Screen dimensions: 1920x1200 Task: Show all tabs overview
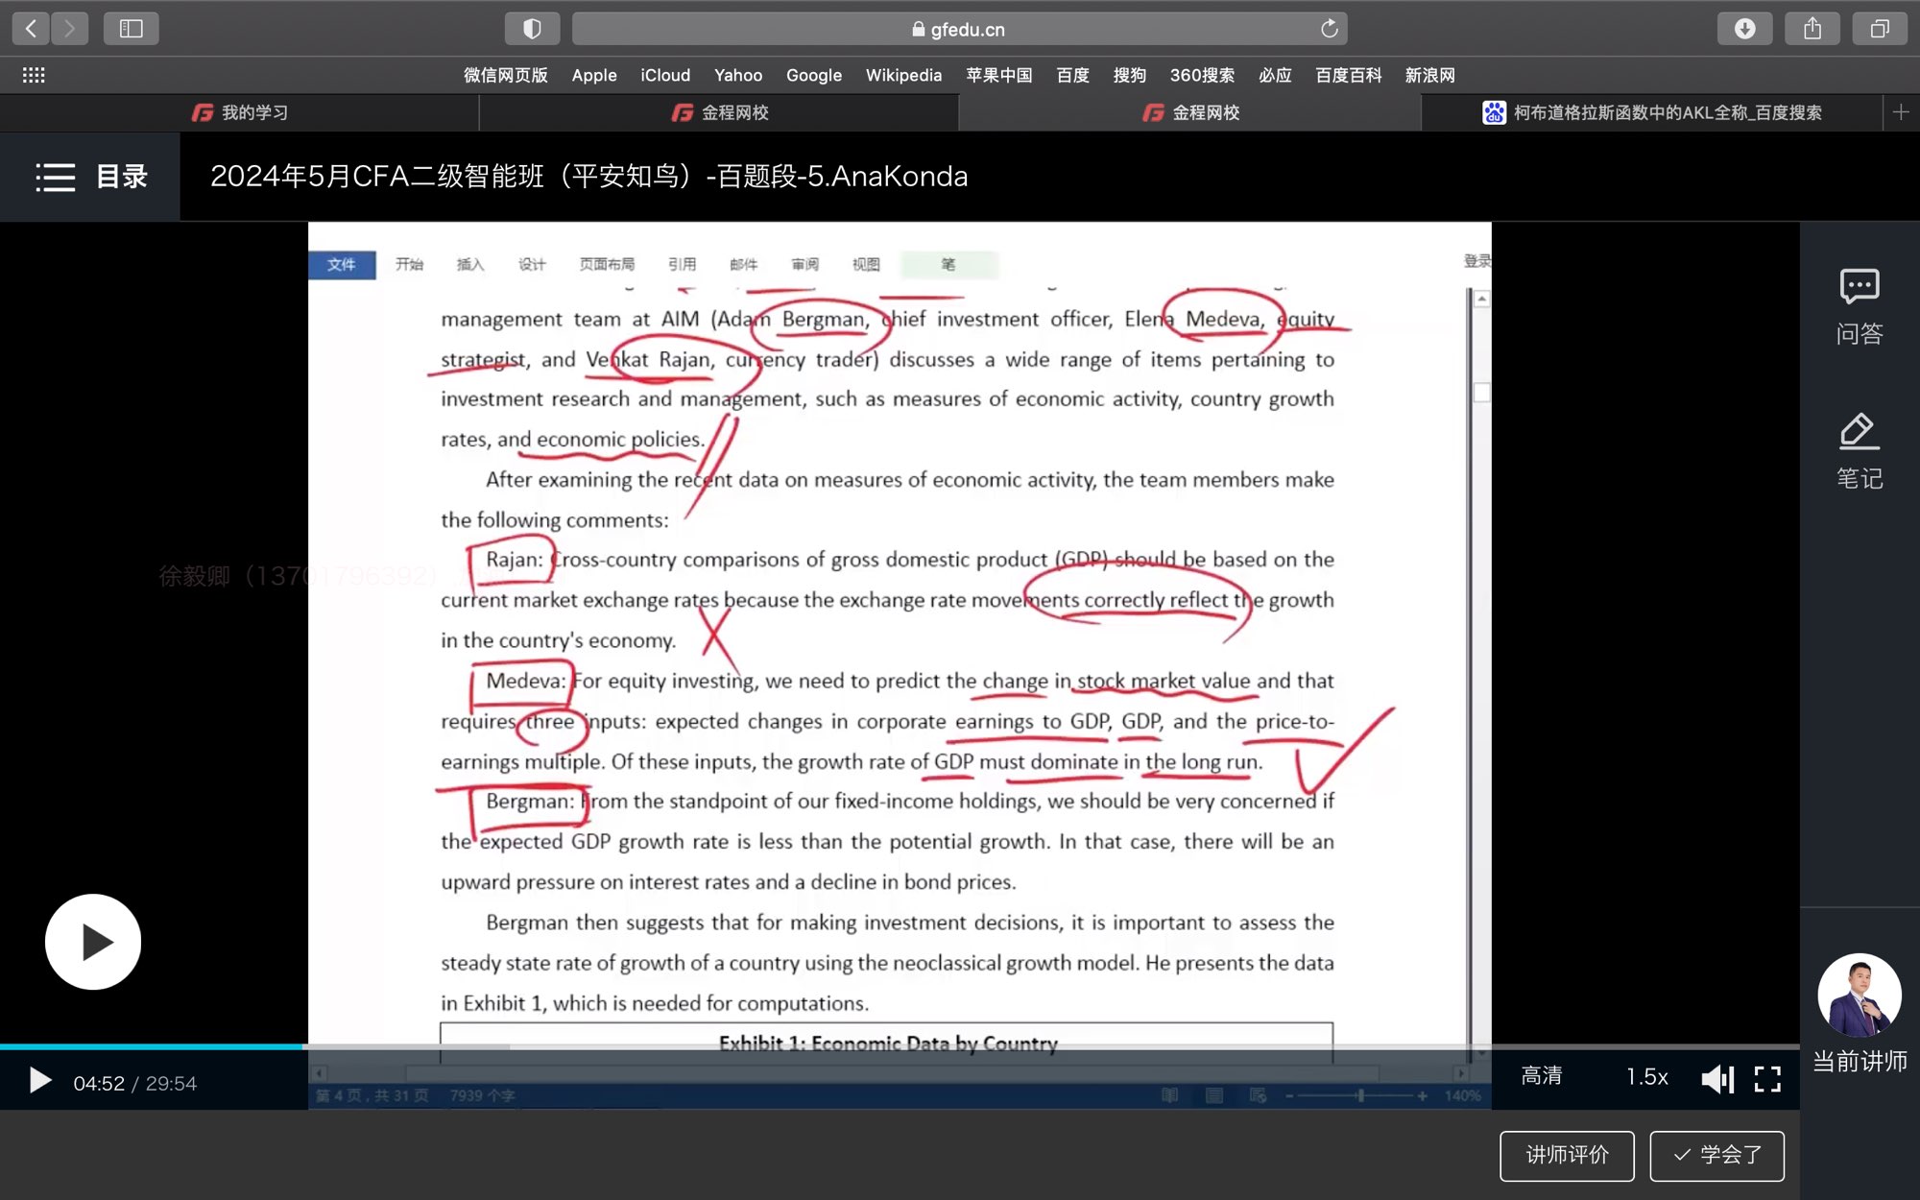[1880, 29]
